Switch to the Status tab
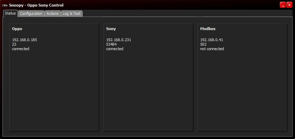The width and height of the screenshot is (295, 139). point(10,13)
